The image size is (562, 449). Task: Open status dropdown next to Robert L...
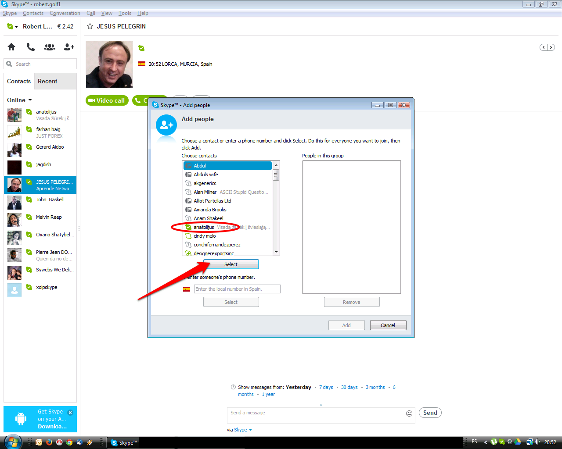click(13, 27)
